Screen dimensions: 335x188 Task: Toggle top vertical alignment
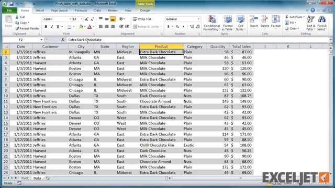click(x=100, y=19)
